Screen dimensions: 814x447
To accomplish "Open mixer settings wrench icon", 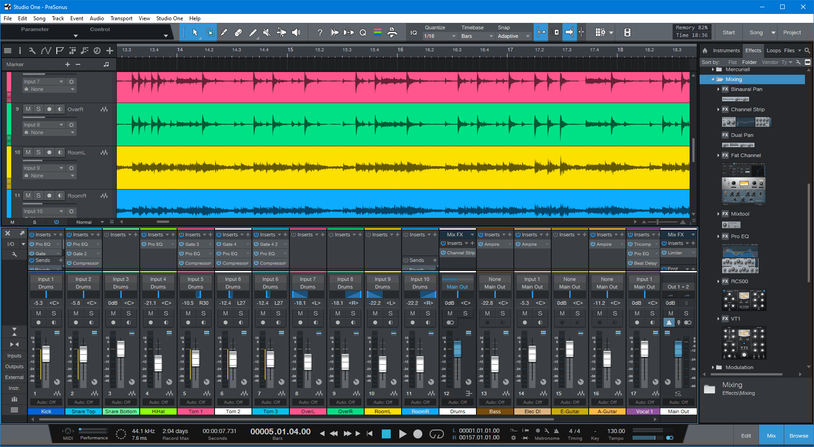I will tap(14, 254).
